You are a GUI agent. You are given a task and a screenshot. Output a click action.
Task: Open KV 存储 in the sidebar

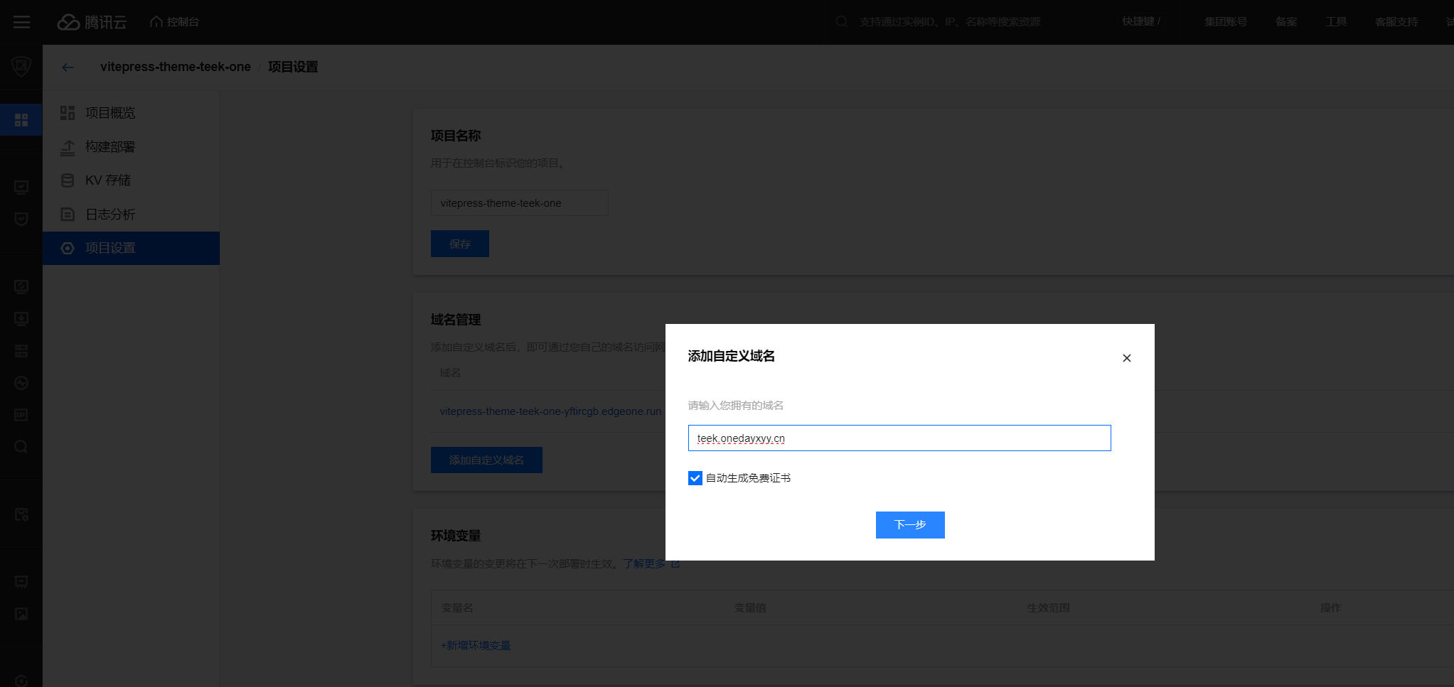(x=108, y=180)
